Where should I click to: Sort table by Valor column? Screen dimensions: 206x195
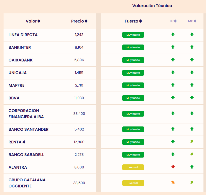(33, 21)
